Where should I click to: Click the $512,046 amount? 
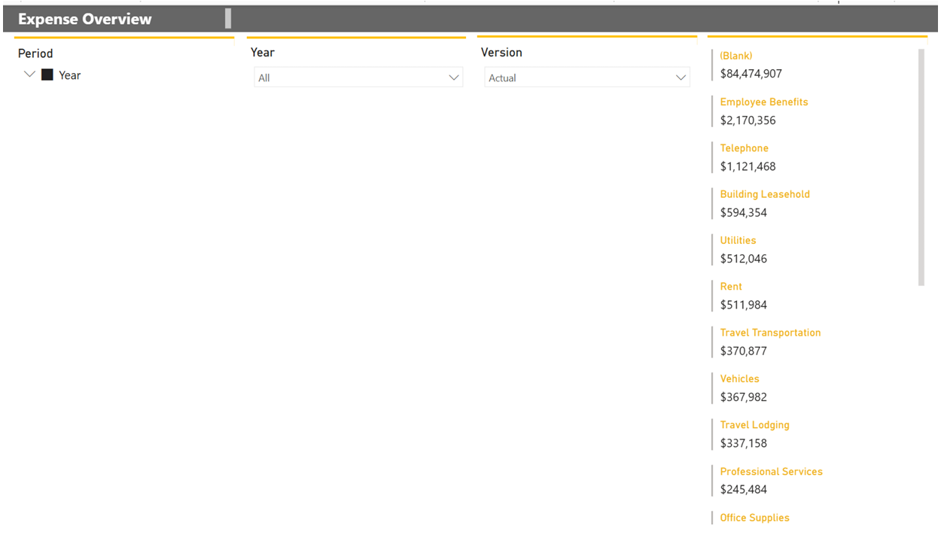pyautogui.click(x=744, y=259)
